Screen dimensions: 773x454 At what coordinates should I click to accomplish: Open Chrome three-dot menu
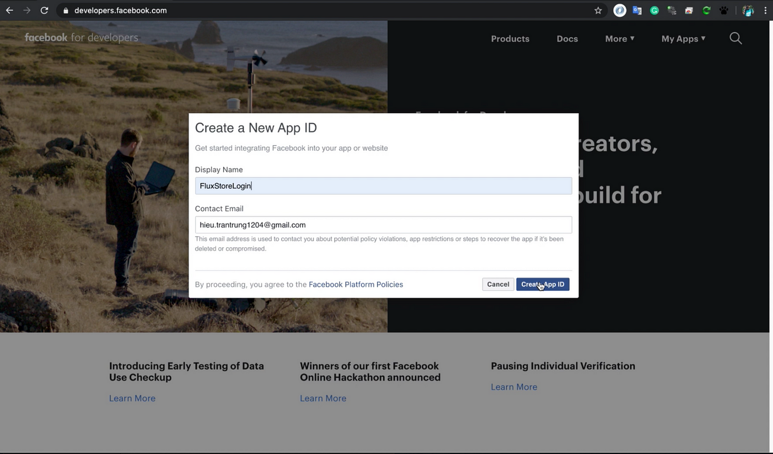765,10
